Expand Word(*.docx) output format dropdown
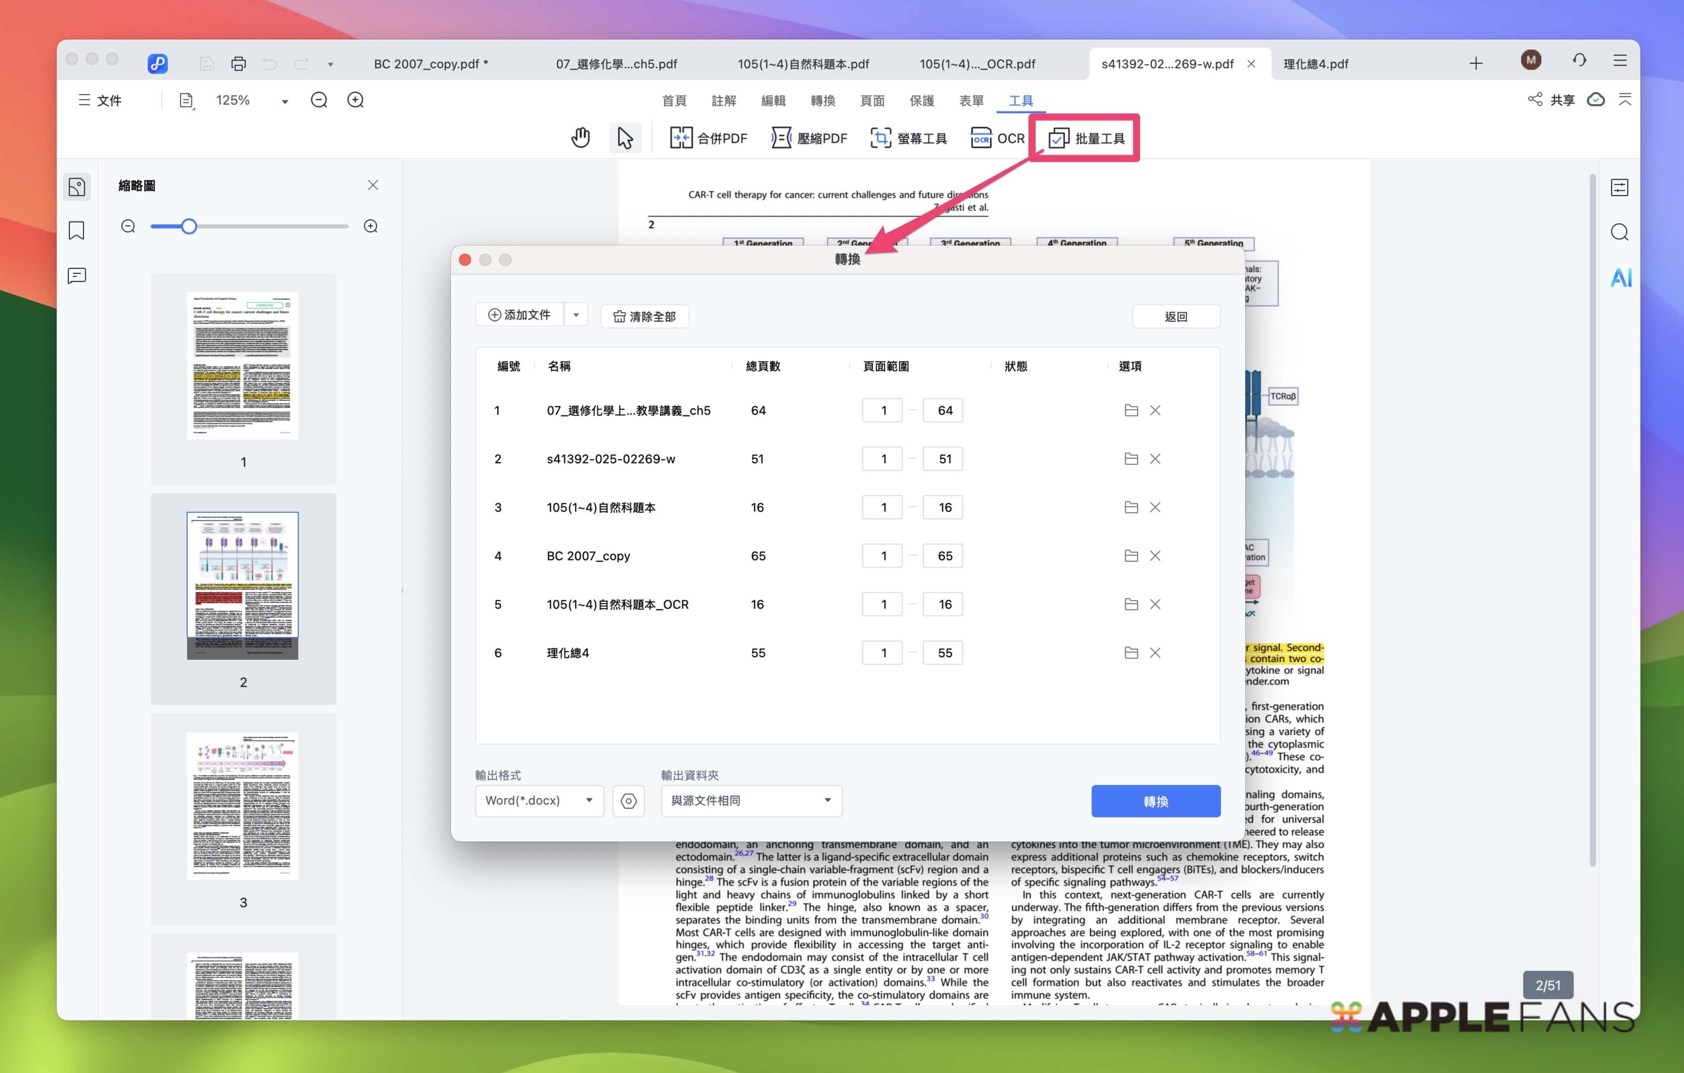Viewport: 1684px width, 1073px height. [x=539, y=800]
